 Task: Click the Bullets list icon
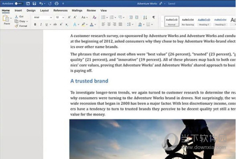click(x=103, y=18)
